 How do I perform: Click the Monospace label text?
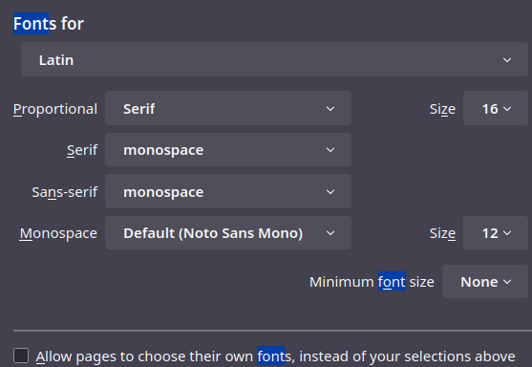pos(58,233)
